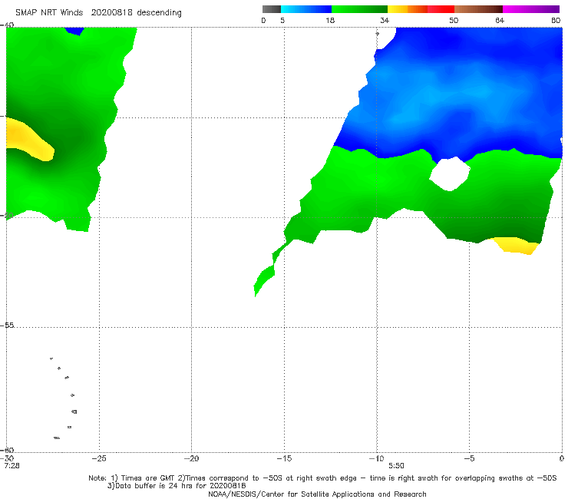The height and width of the screenshot is (499, 568).
Task: Click the small island marker near the top at -10 longitude
Action: tap(377, 34)
